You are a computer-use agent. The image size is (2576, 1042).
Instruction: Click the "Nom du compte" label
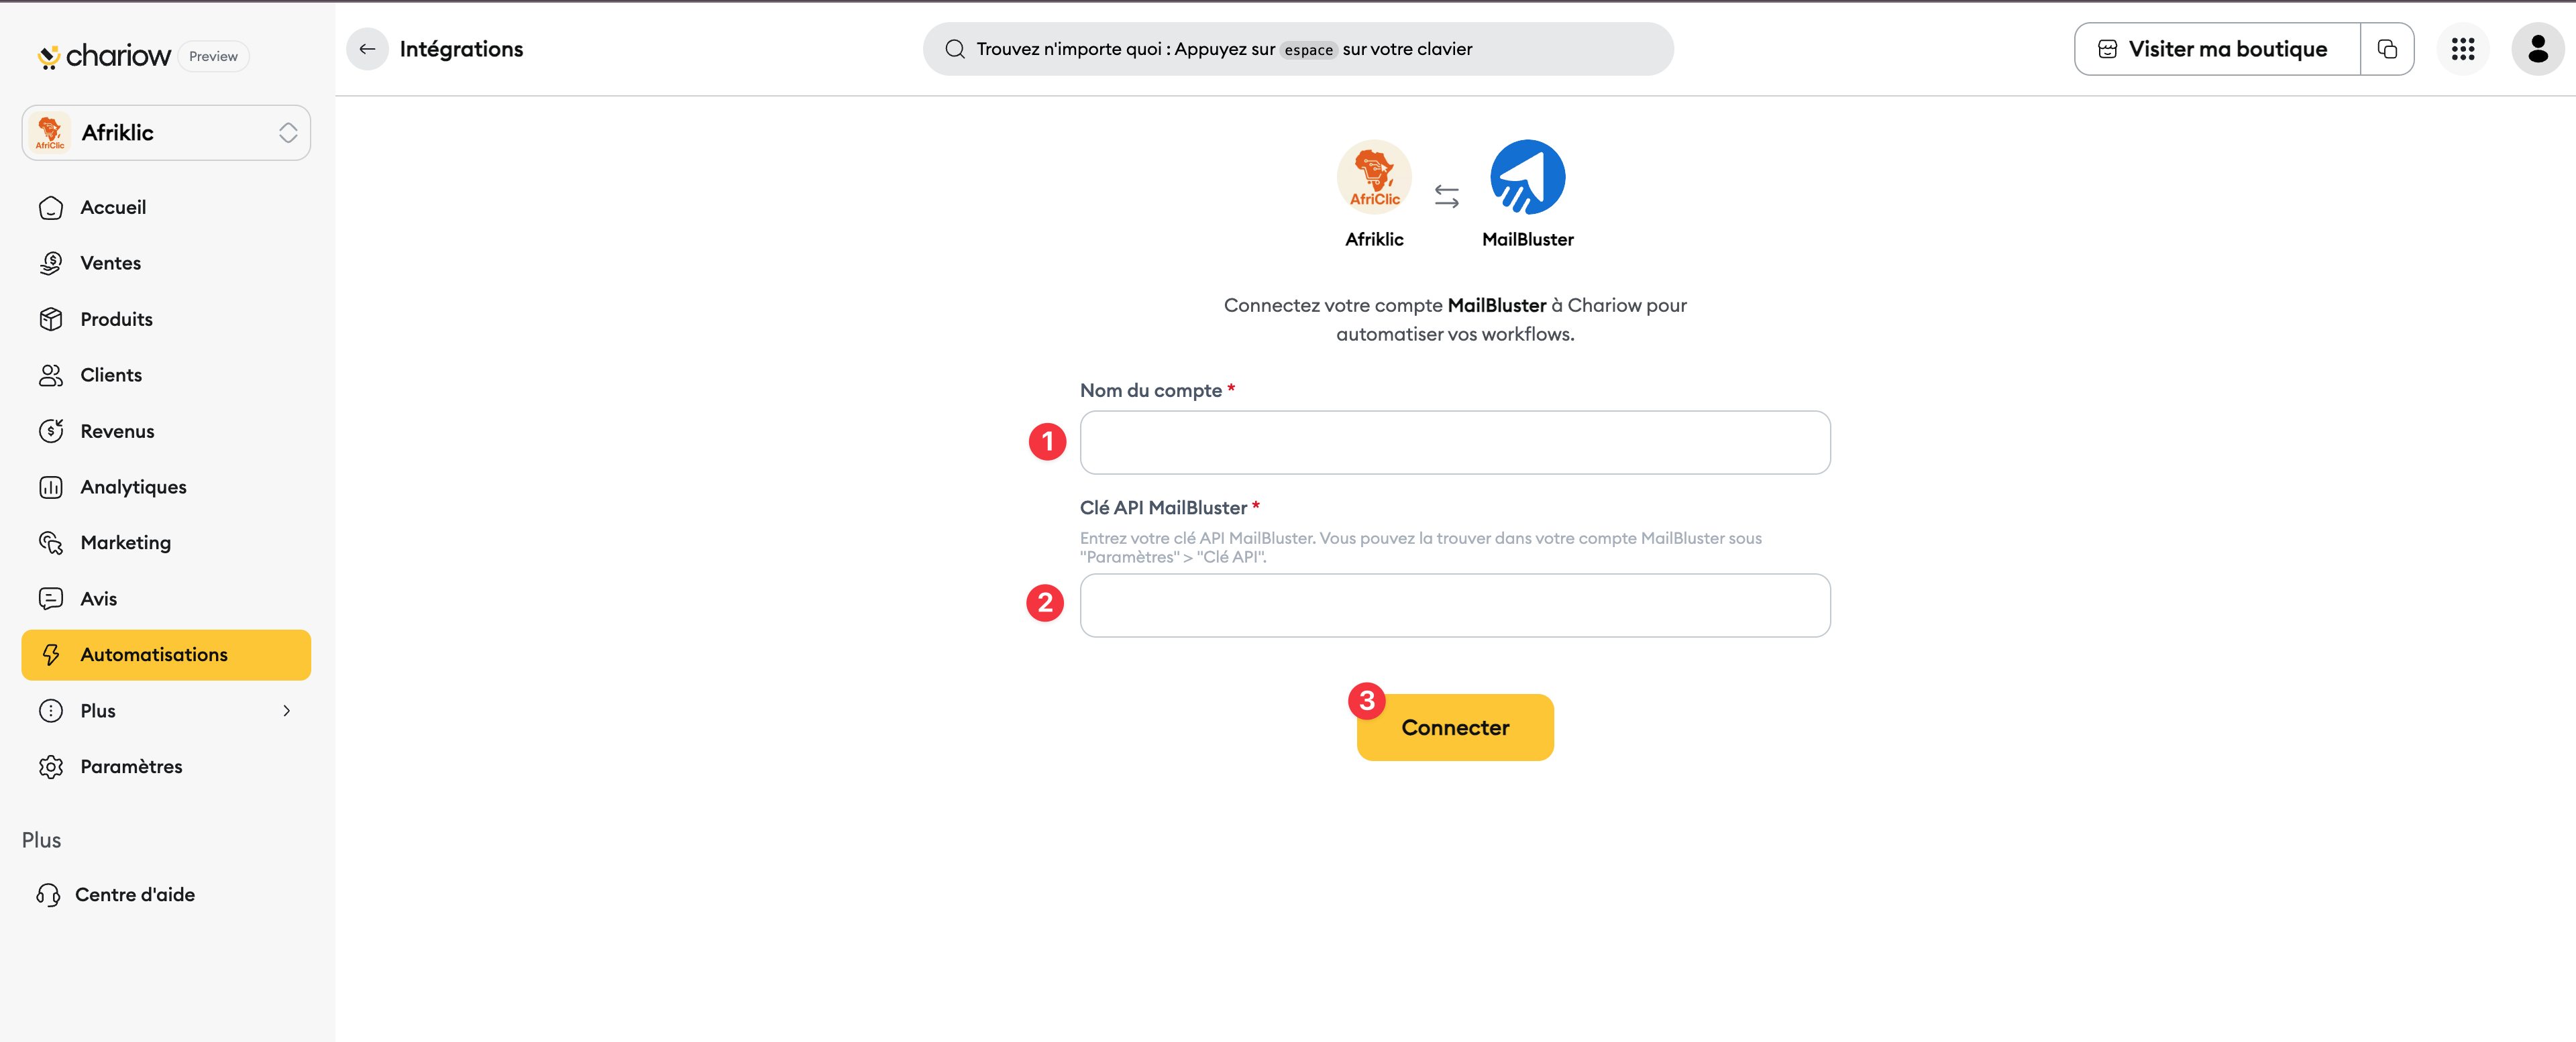[1150, 390]
